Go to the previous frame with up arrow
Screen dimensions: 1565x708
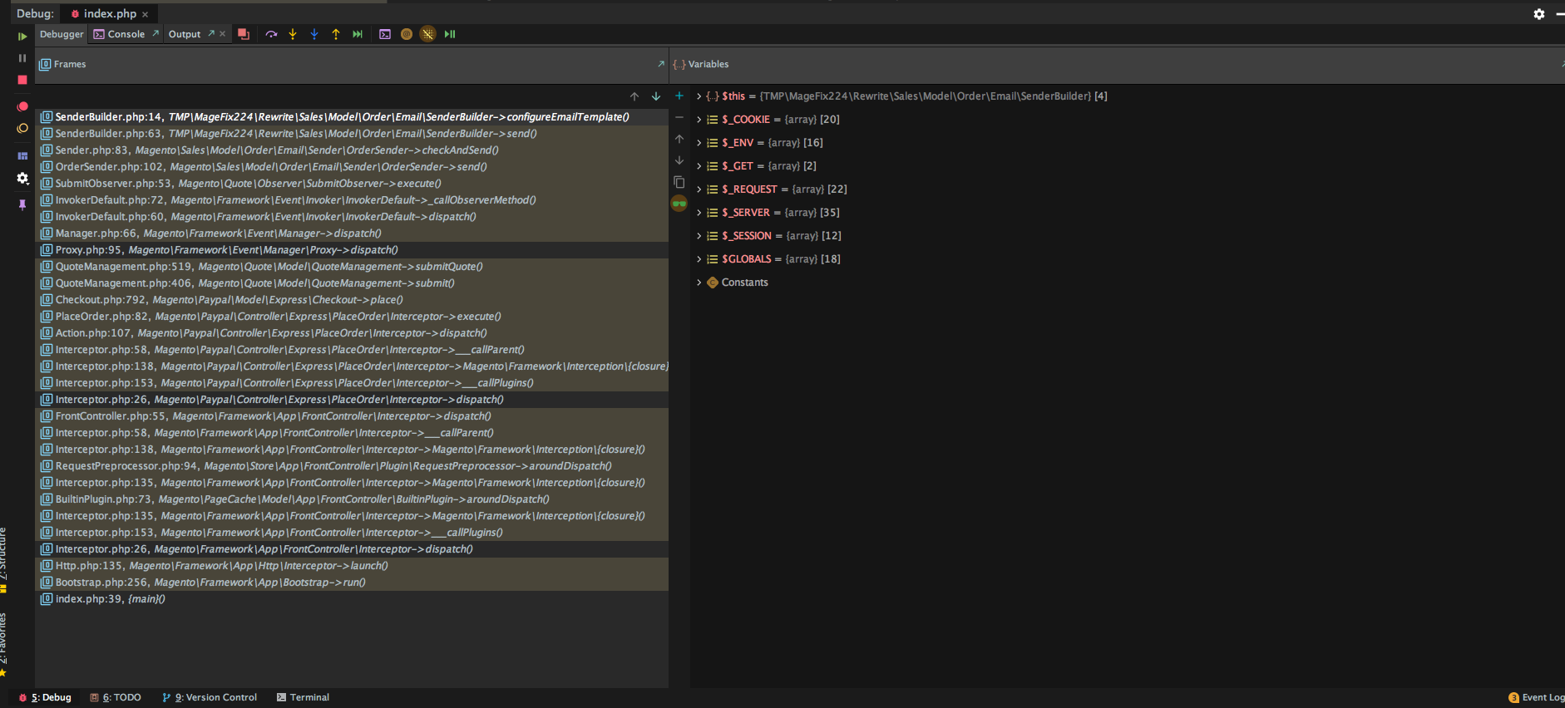tap(634, 96)
